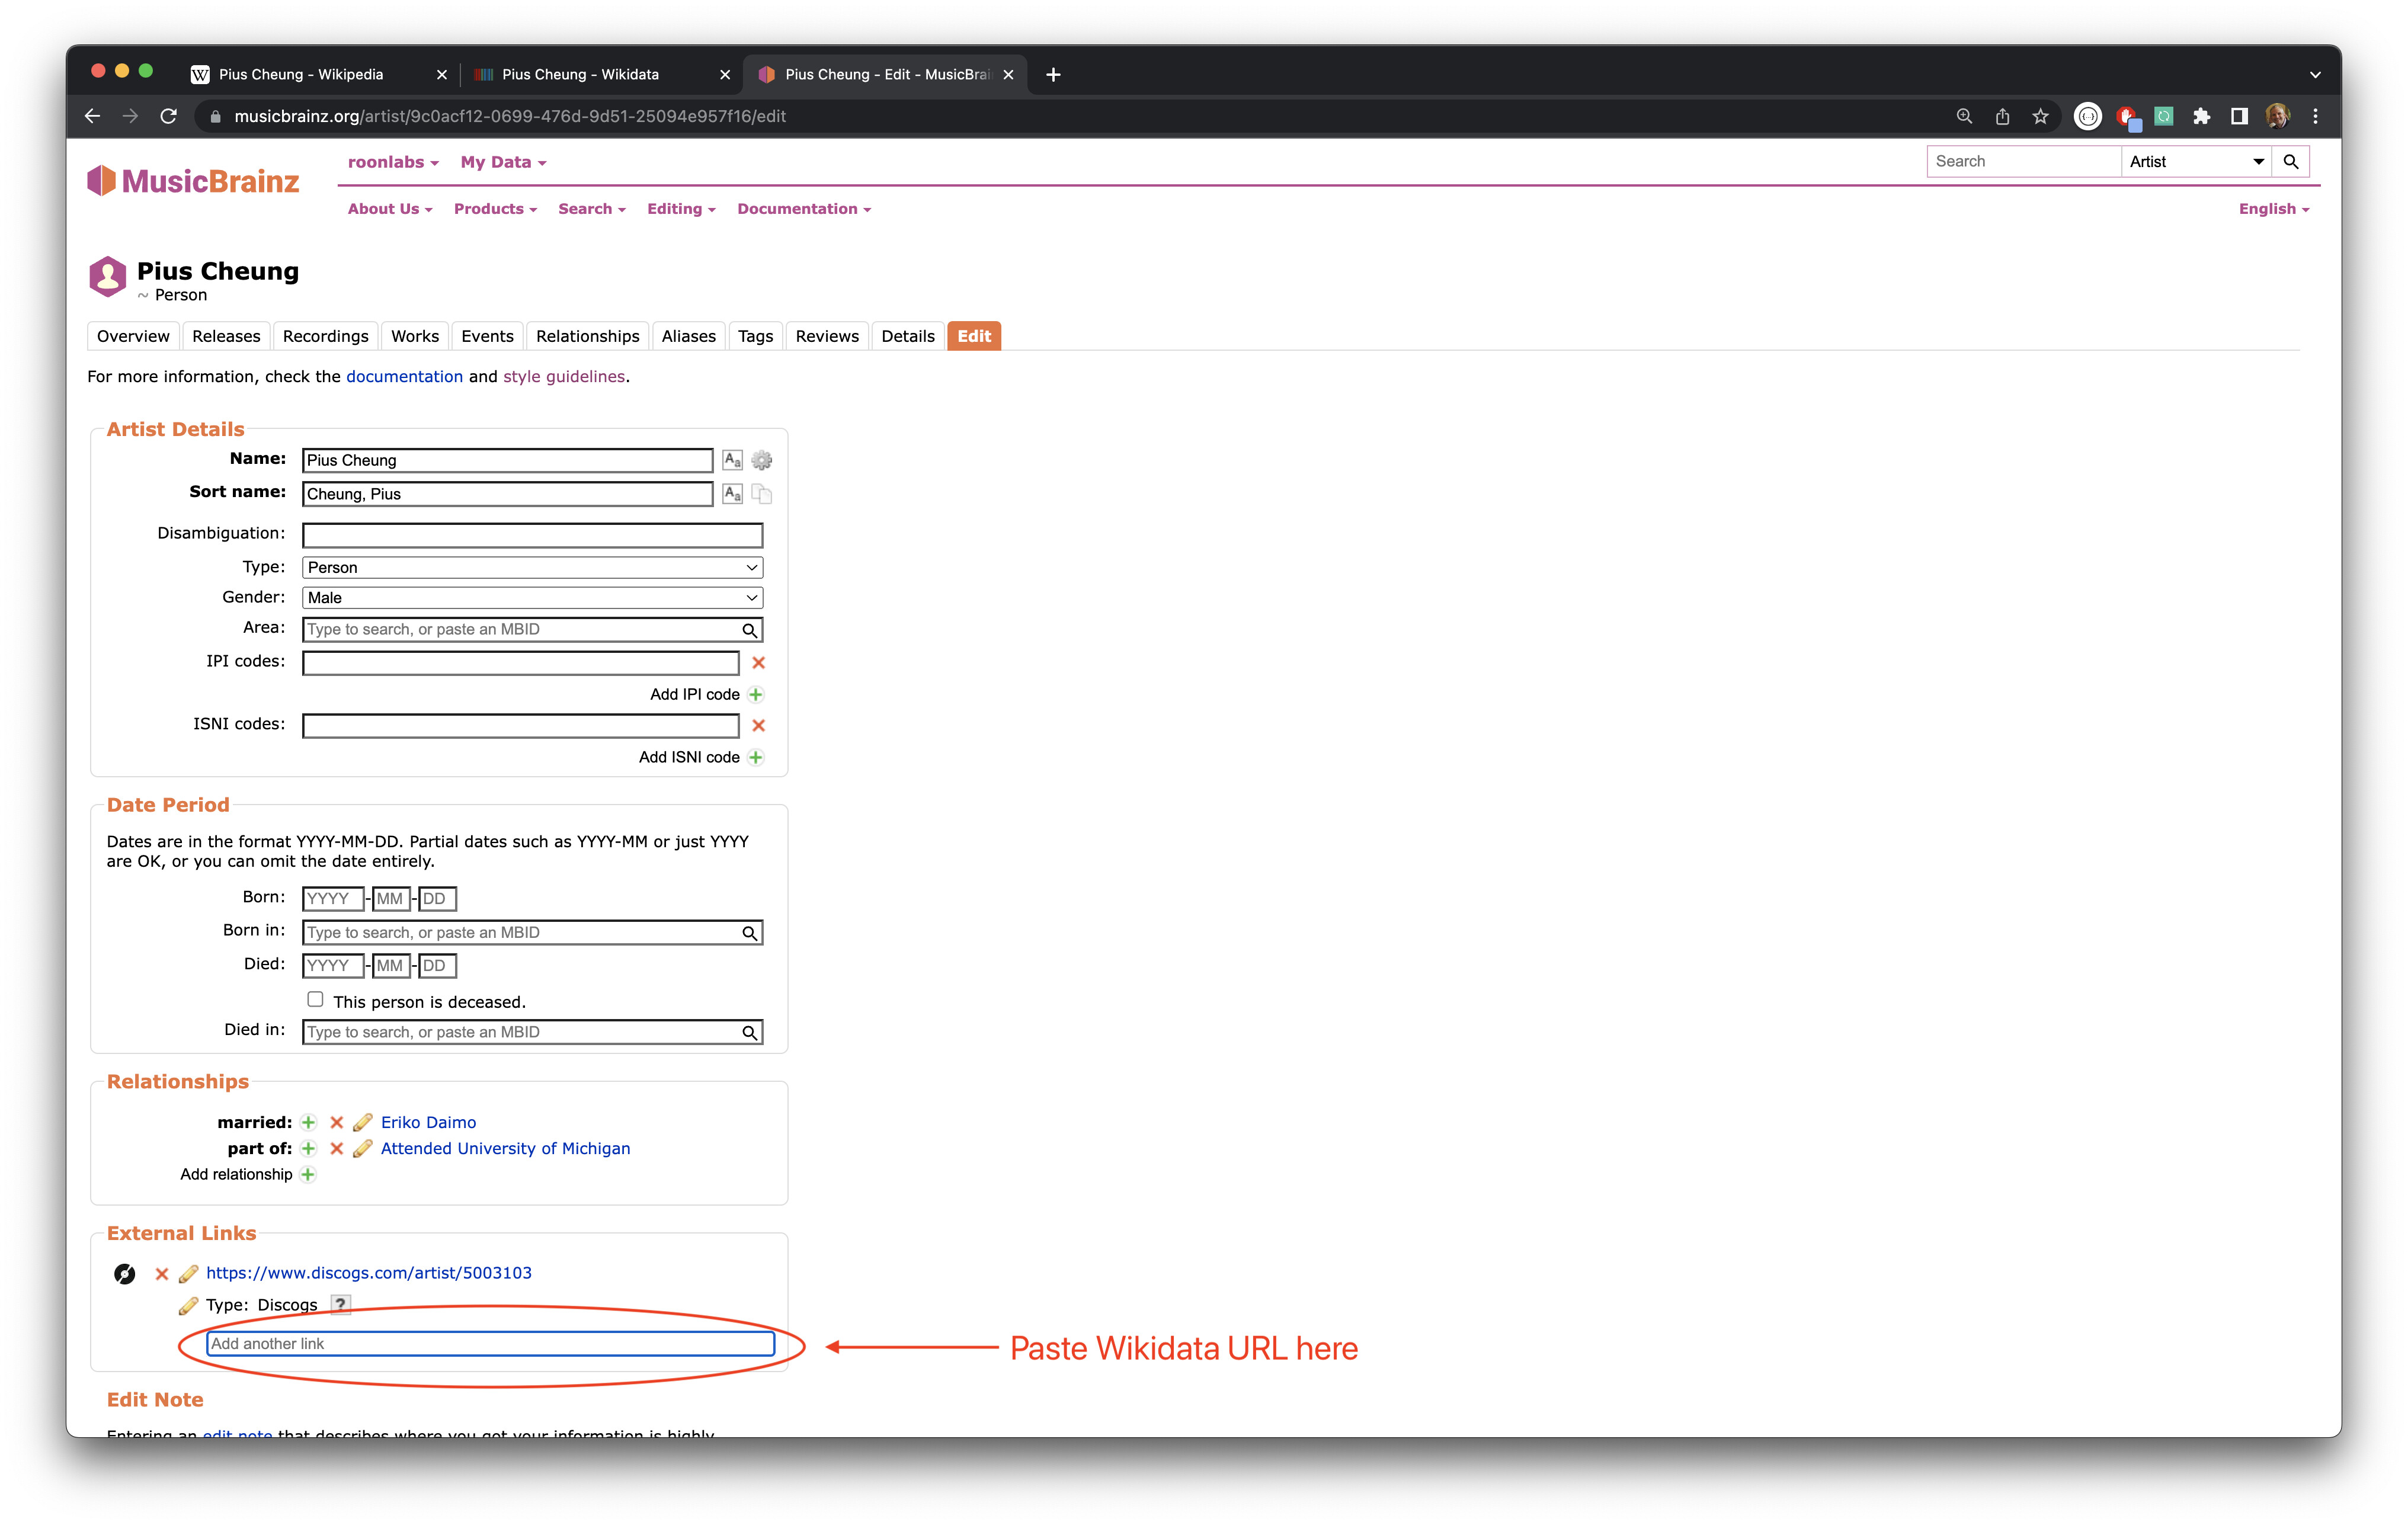2408x1525 pixels.
Task: Remove the Discogs link red X
Action: point(161,1273)
